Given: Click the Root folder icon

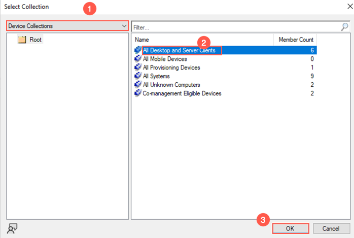Looking at the screenshot, I should click(x=22, y=40).
